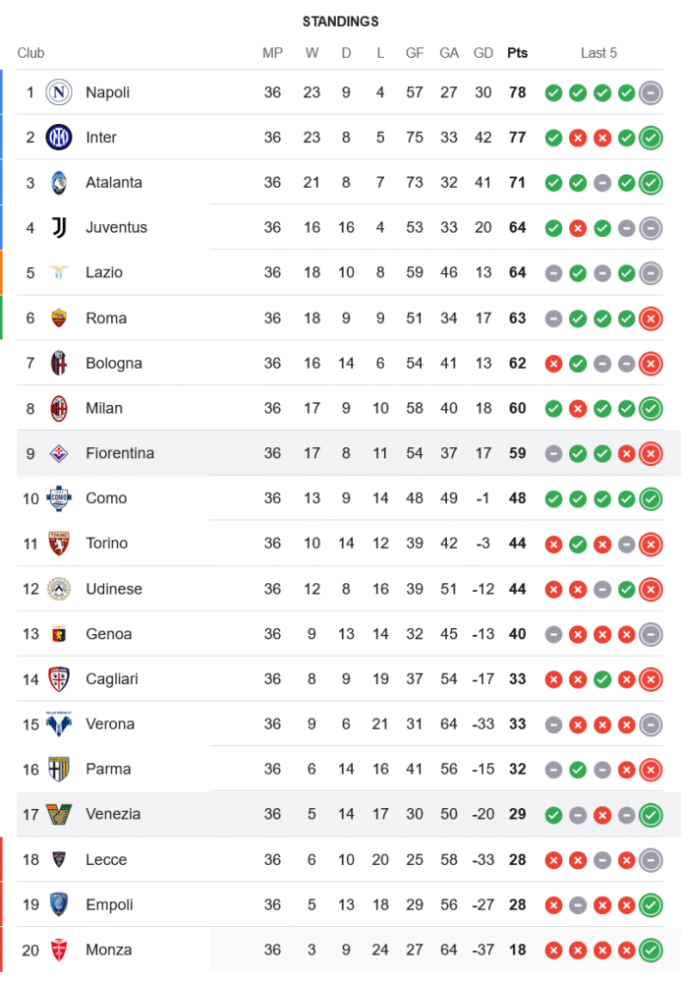The width and height of the screenshot is (681, 983).
Task: Click Napoli's latest match draw indicator
Action: pyautogui.click(x=650, y=92)
